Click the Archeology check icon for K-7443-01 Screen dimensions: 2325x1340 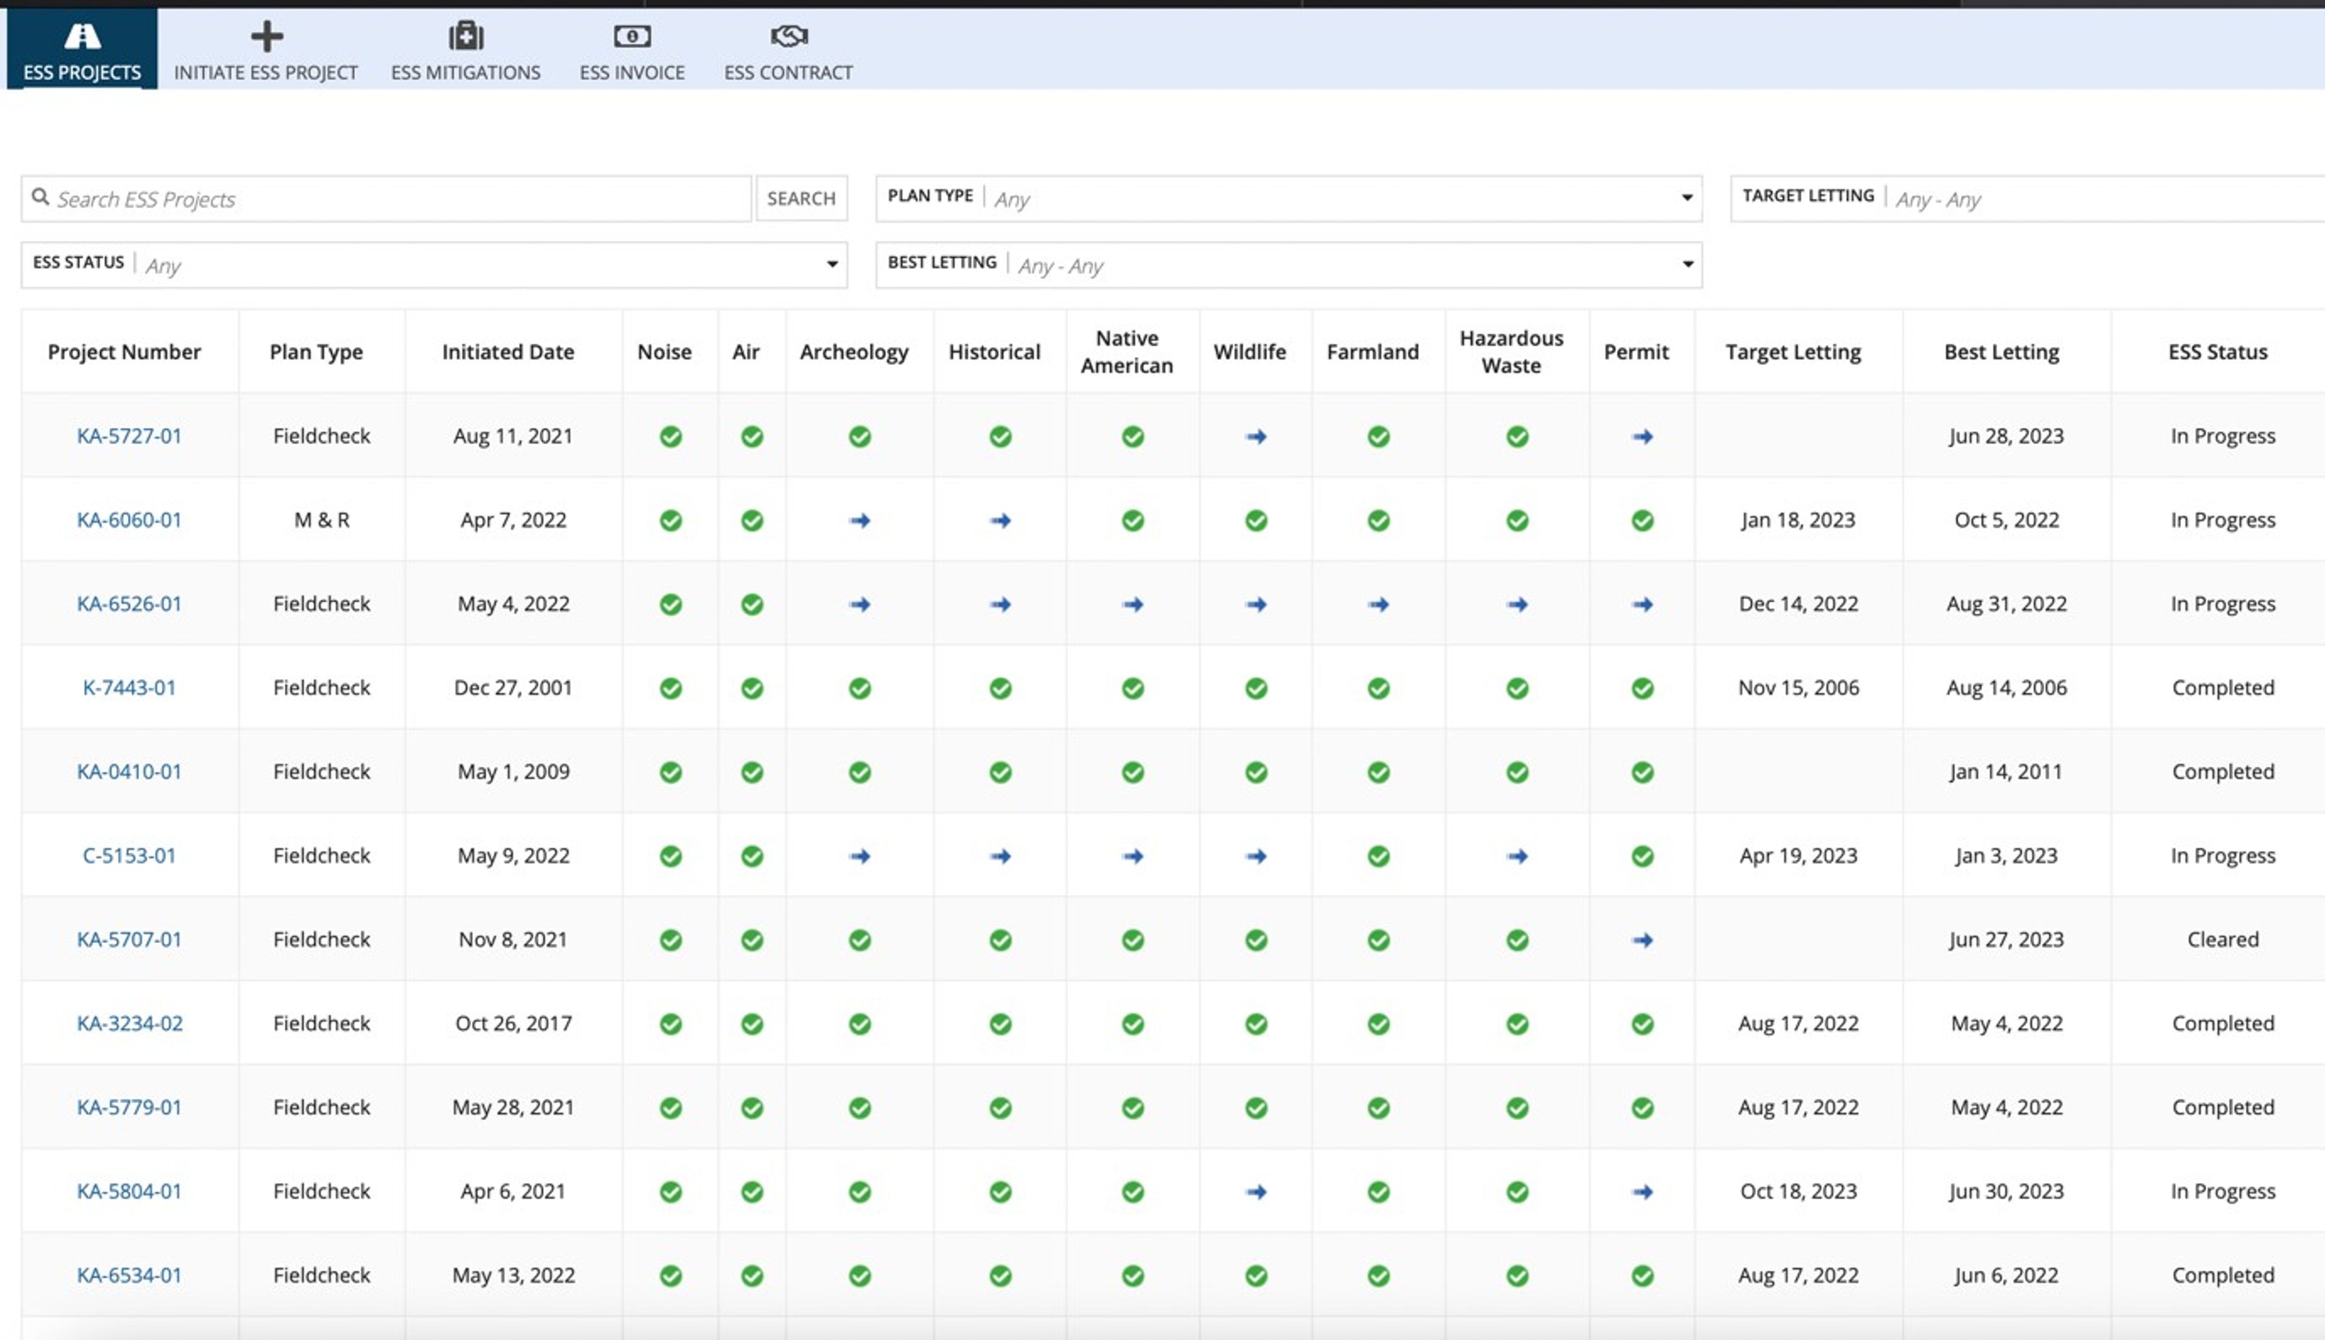point(860,688)
